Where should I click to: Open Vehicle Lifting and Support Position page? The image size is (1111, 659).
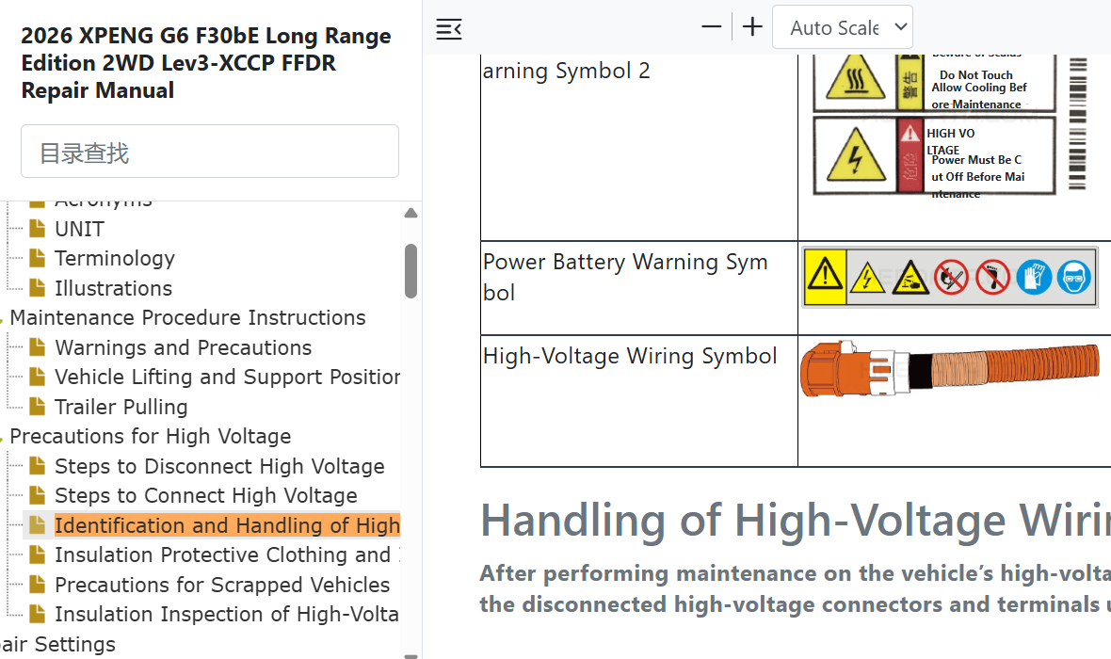(x=228, y=377)
